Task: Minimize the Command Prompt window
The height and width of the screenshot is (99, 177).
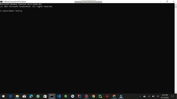Action: pos(161,2)
